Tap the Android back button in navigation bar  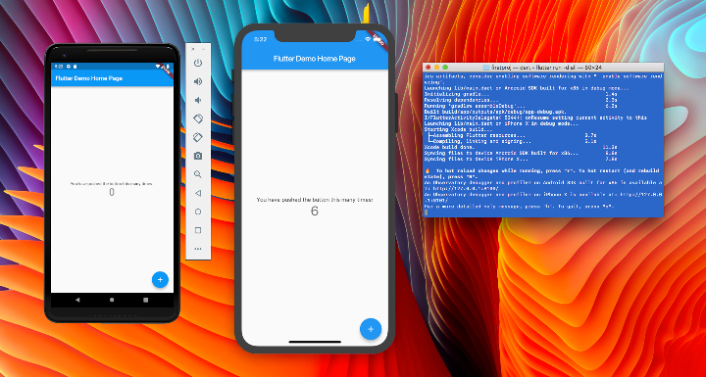(77, 300)
